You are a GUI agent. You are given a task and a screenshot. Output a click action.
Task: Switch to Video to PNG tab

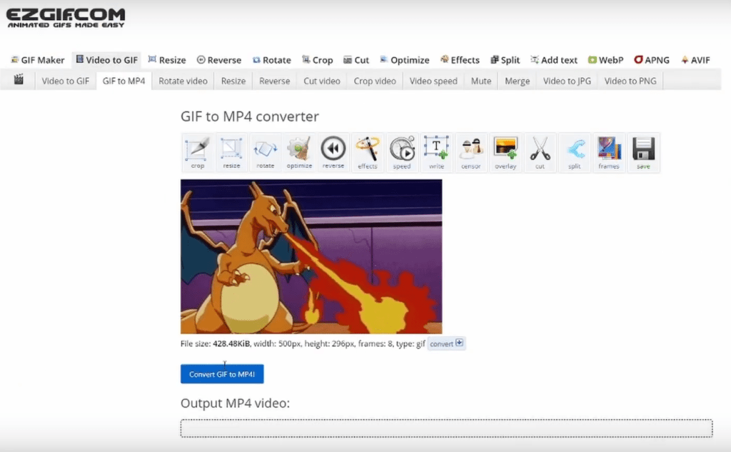[x=630, y=81]
